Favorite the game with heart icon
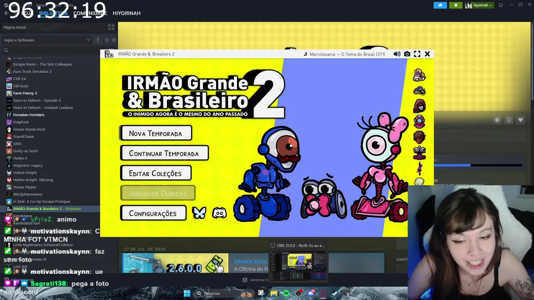Screen dimensions: 534x300 coord(521,120)
